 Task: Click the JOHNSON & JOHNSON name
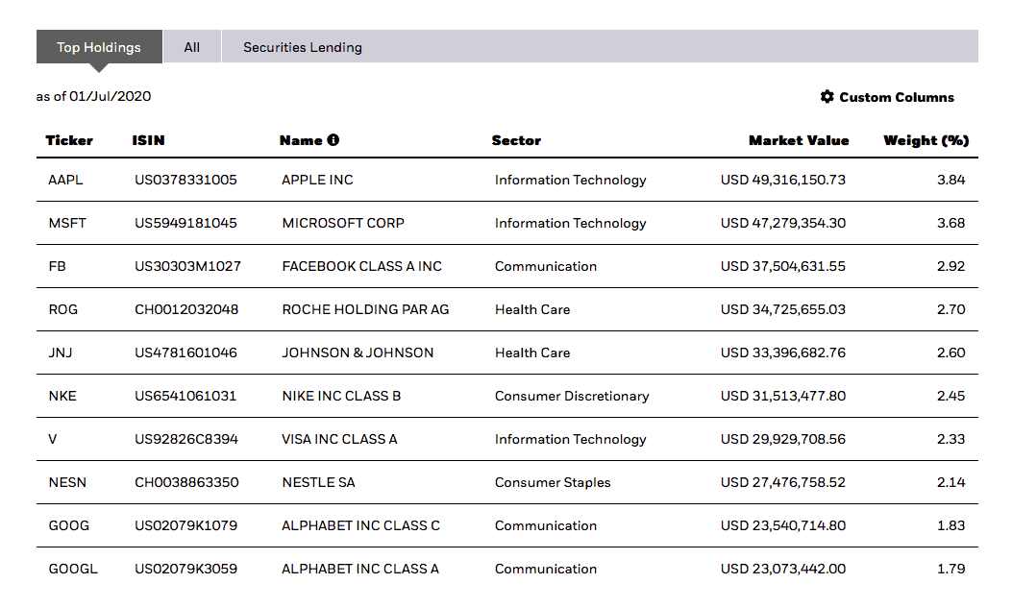[x=358, y=353]
